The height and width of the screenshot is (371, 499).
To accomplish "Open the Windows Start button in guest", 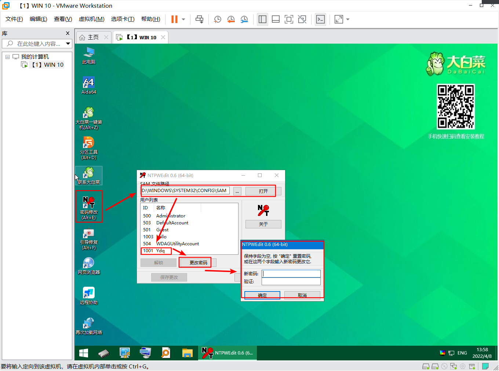I will (x=84, y=353).
